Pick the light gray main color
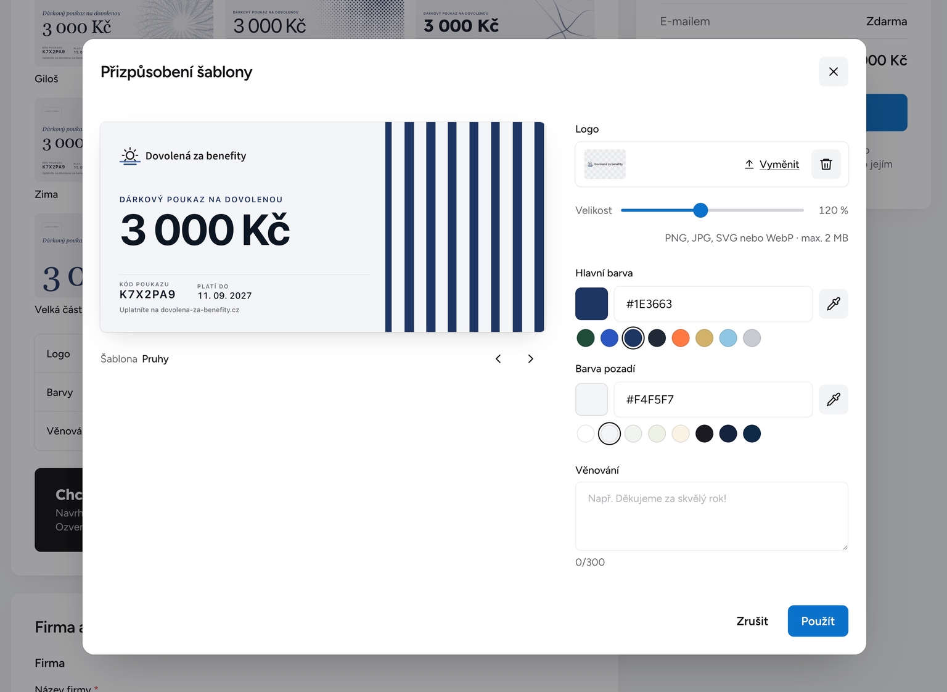Viewport: 947px width, 692px height. click(x=752, y=338)
